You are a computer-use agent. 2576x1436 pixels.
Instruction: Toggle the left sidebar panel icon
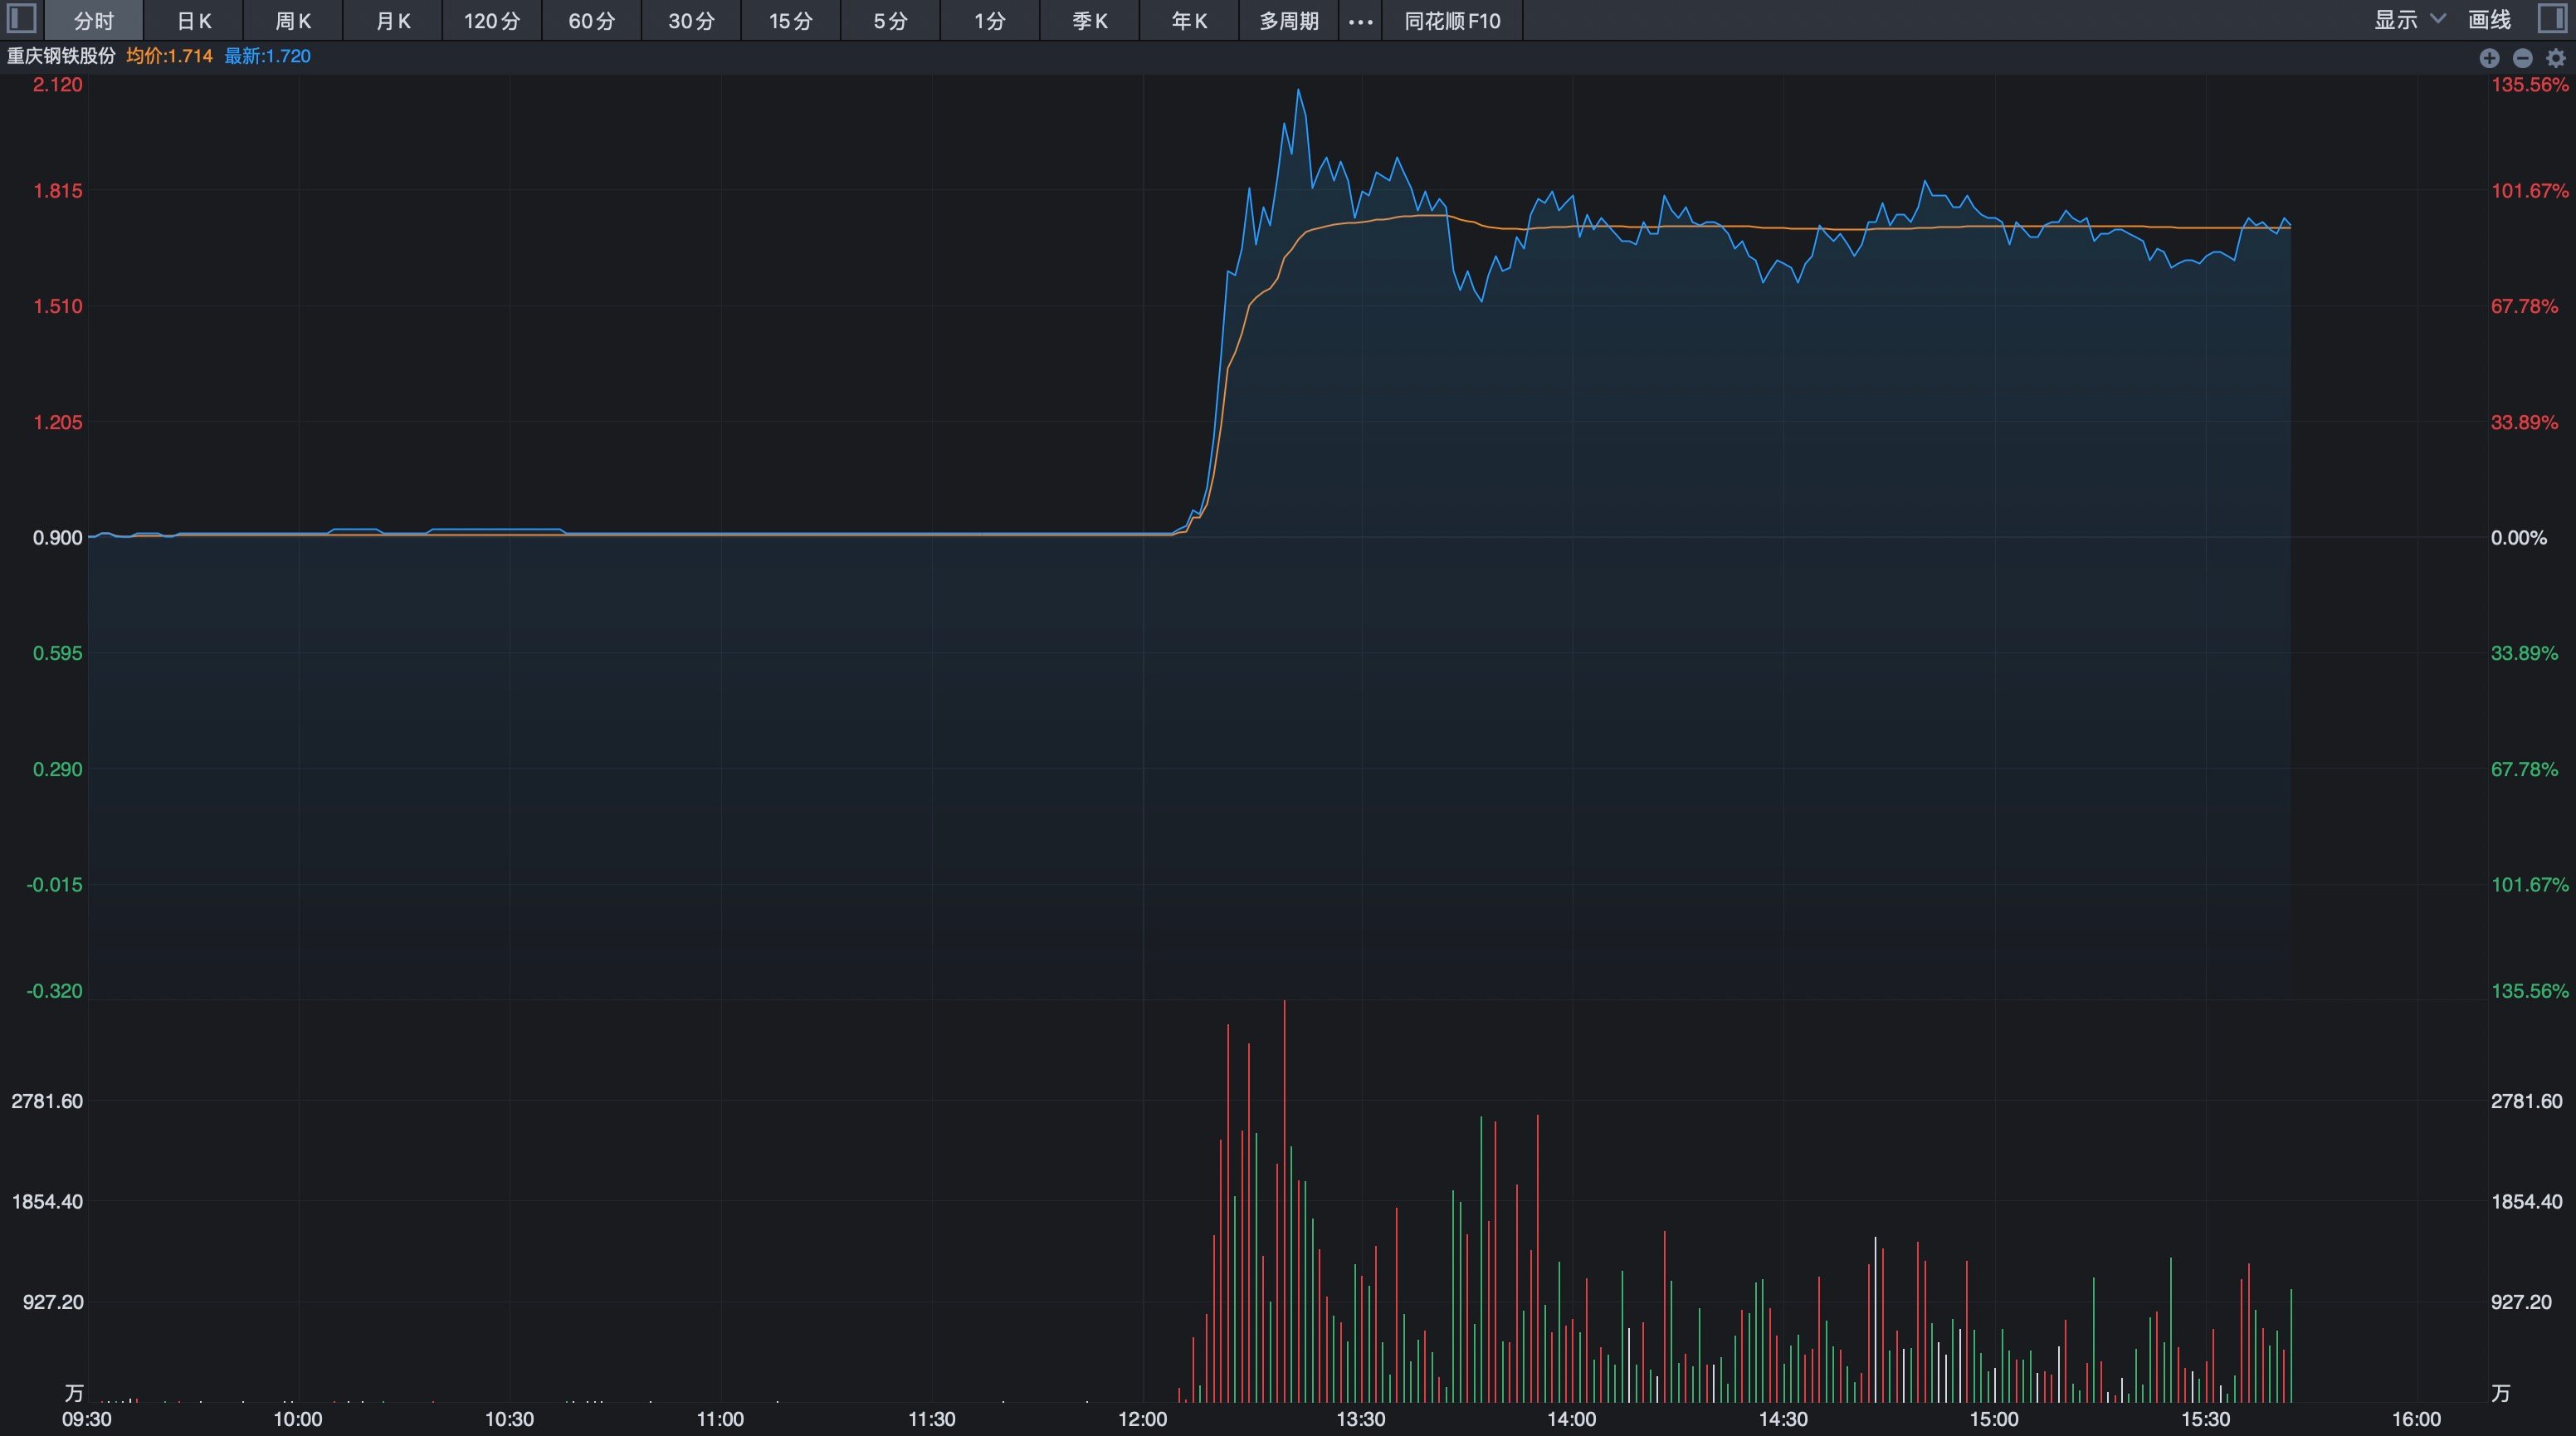coord(21,19)
